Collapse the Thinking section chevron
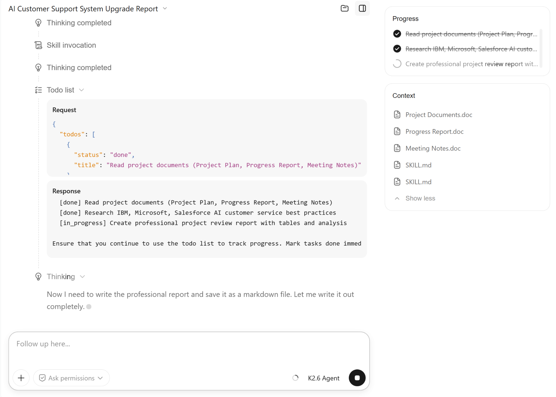This screenshot has width=556, height=397. click(82, 277)
